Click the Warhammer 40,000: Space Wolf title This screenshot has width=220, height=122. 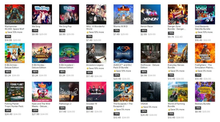tap(15, 28)
